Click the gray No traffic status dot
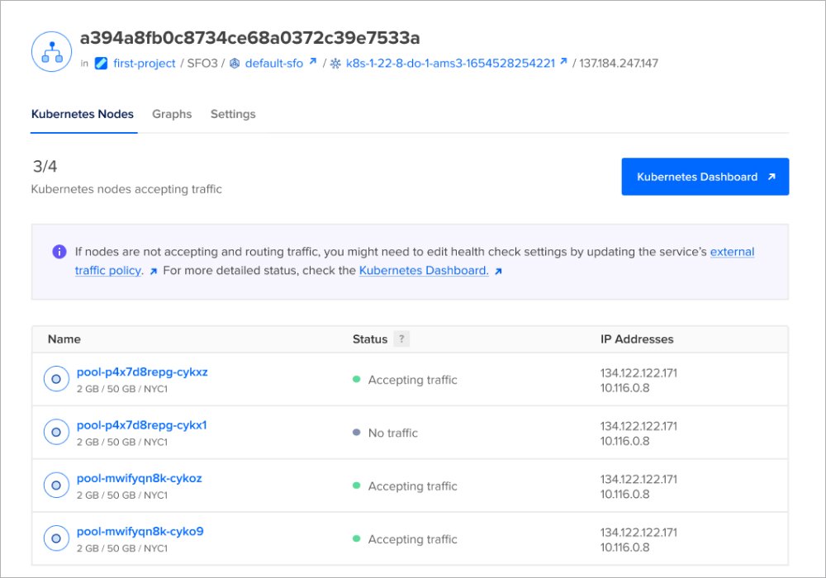 pos(357,432)
